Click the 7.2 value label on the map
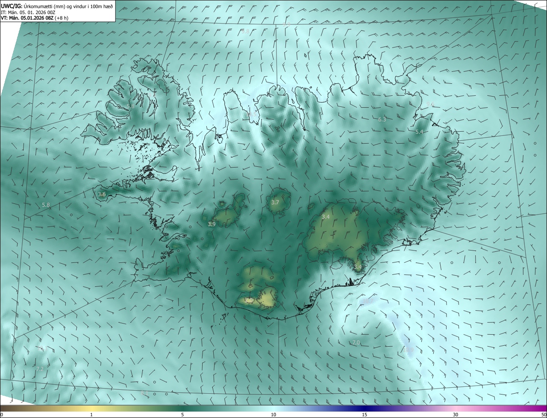 coord(40,368)
